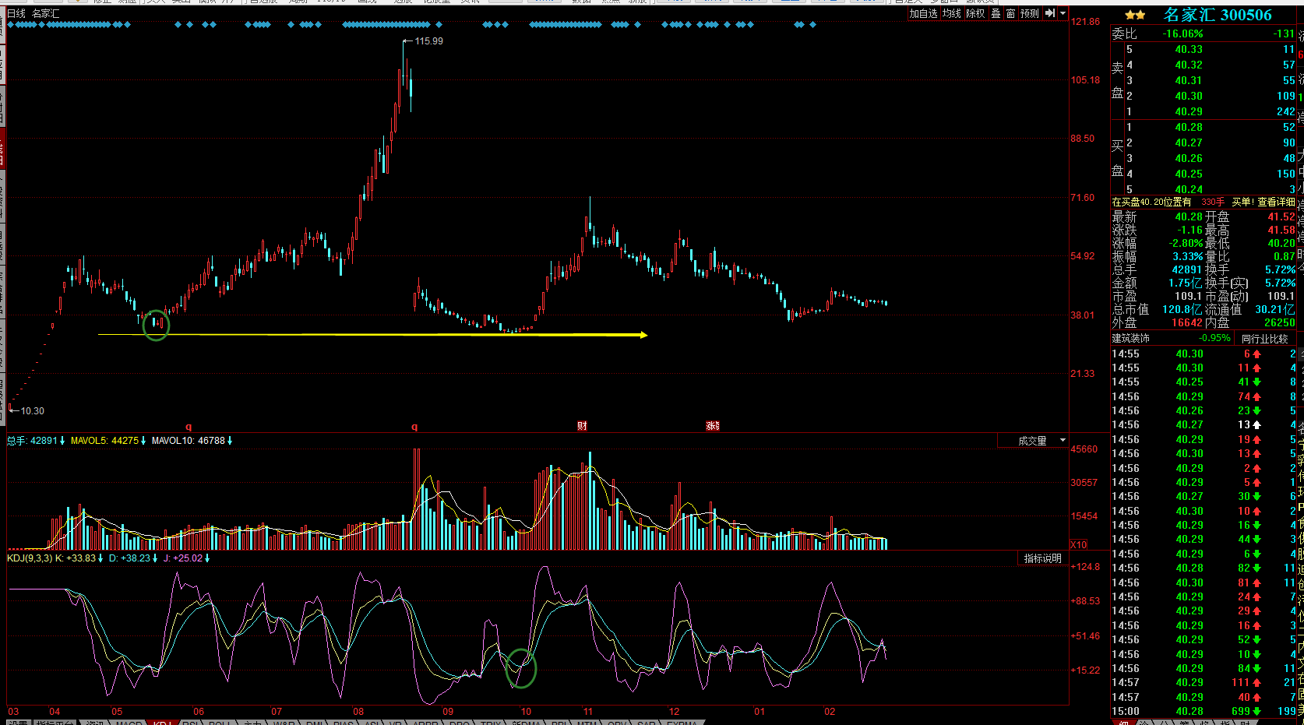Viewport: 1304px width, 725px height.
Task: Click the 预测 forecast button
Action: 1030,13
